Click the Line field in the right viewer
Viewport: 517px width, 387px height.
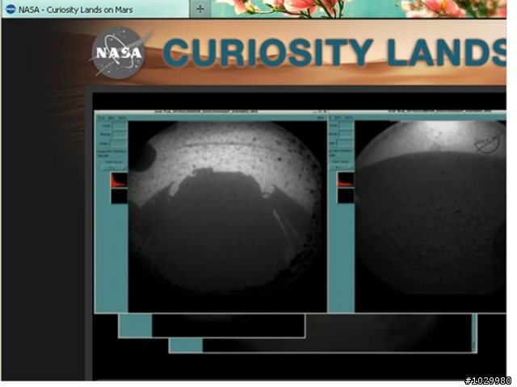coord(347,126)
